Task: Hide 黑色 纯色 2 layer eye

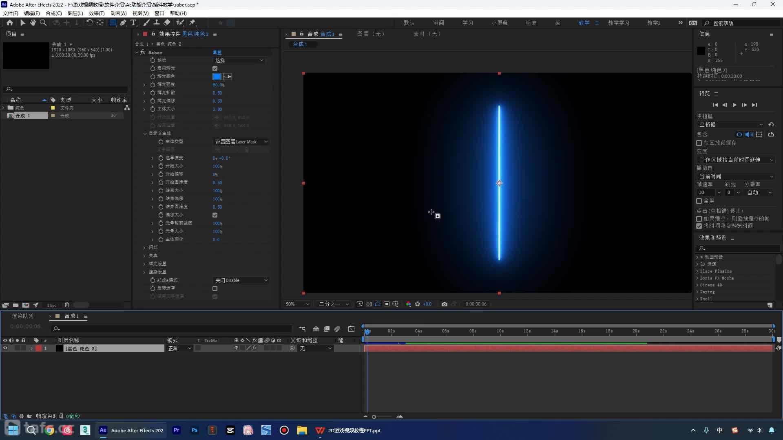Action: tap(5, 348)
